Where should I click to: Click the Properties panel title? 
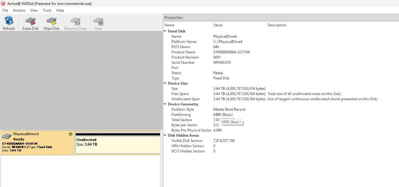(174, 18)
